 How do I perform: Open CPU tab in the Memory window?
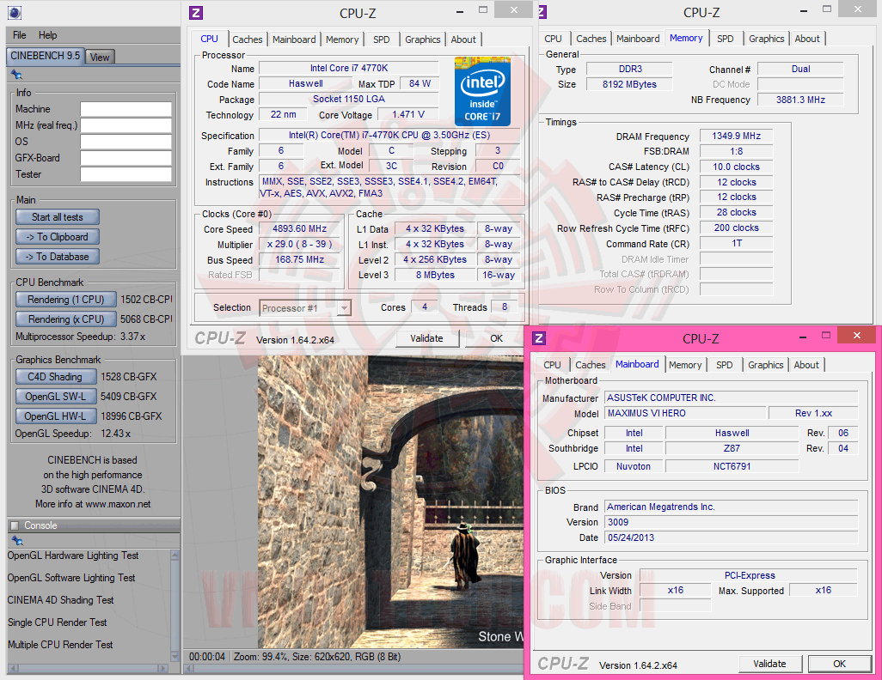pos(553,39)
